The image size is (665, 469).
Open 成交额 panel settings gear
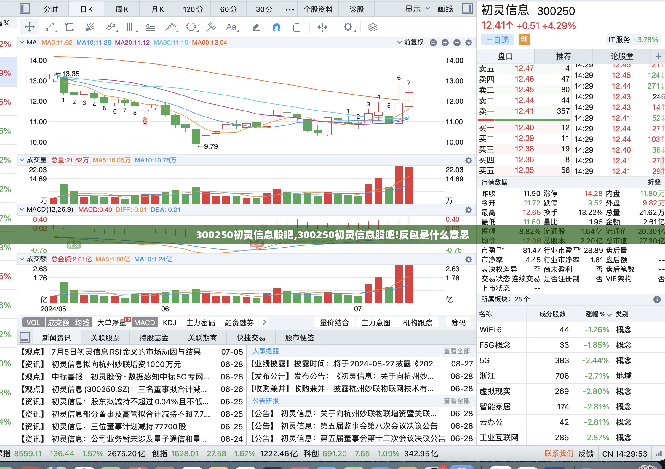click(x=469, y=259)
